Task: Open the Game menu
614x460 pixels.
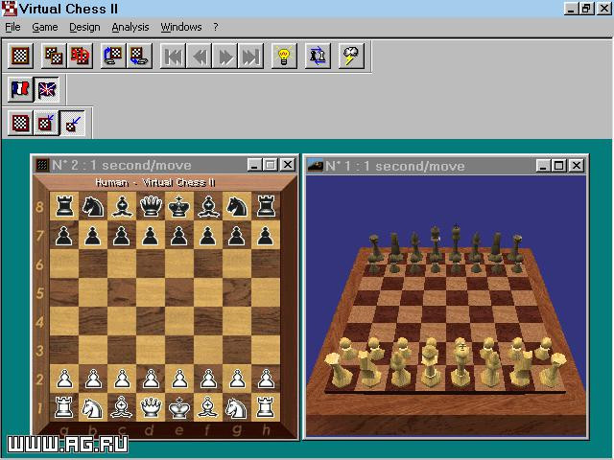Action: pos(45,27)
